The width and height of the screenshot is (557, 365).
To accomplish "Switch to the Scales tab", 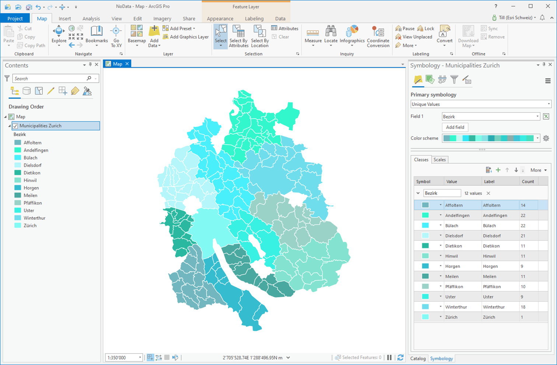I will click(439, 160).
